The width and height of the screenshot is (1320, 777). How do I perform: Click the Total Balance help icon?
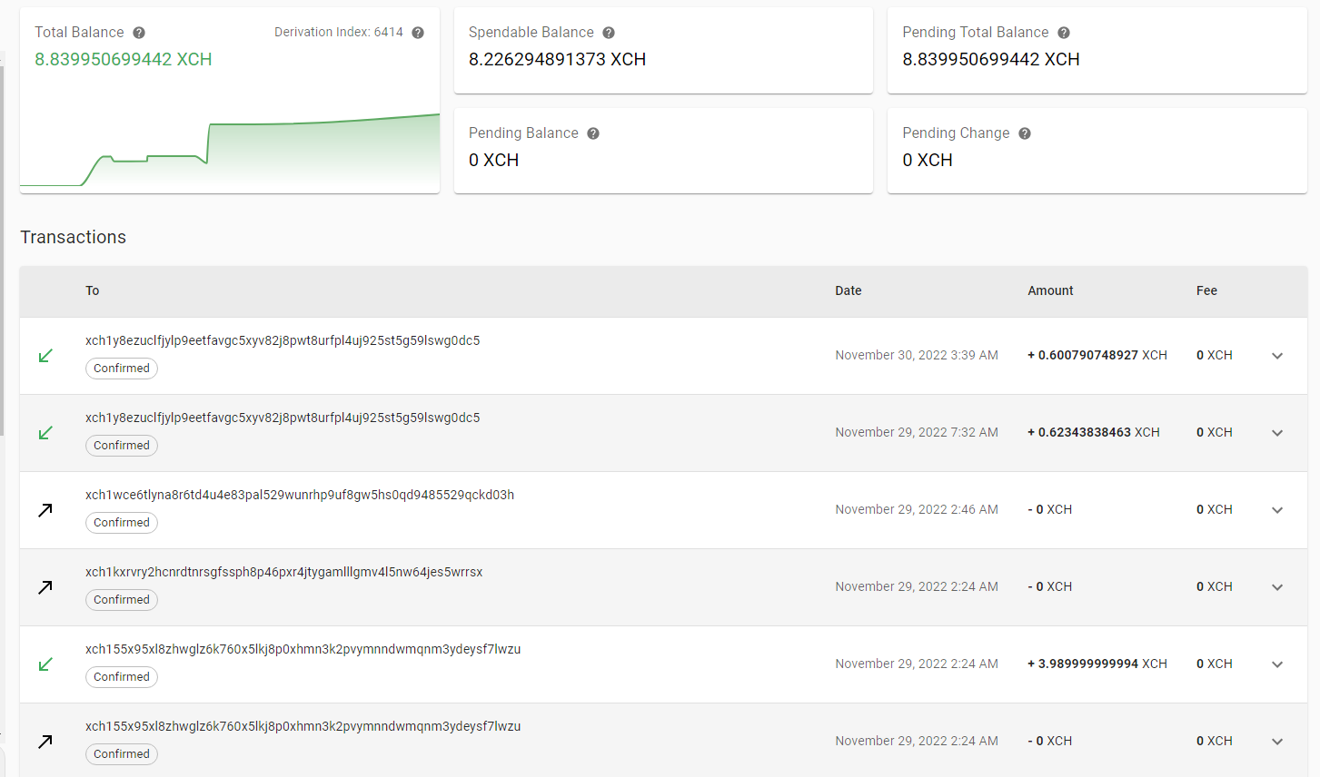point(139,33)
